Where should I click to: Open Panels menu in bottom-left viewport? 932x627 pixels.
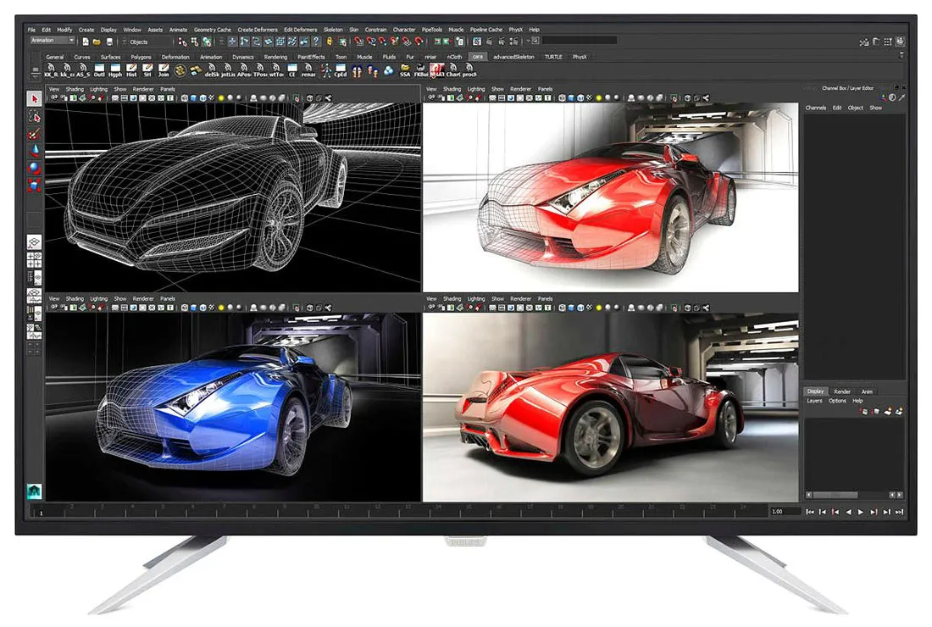coord(168,299)
